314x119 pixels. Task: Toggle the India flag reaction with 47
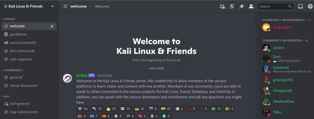(166, 109)
